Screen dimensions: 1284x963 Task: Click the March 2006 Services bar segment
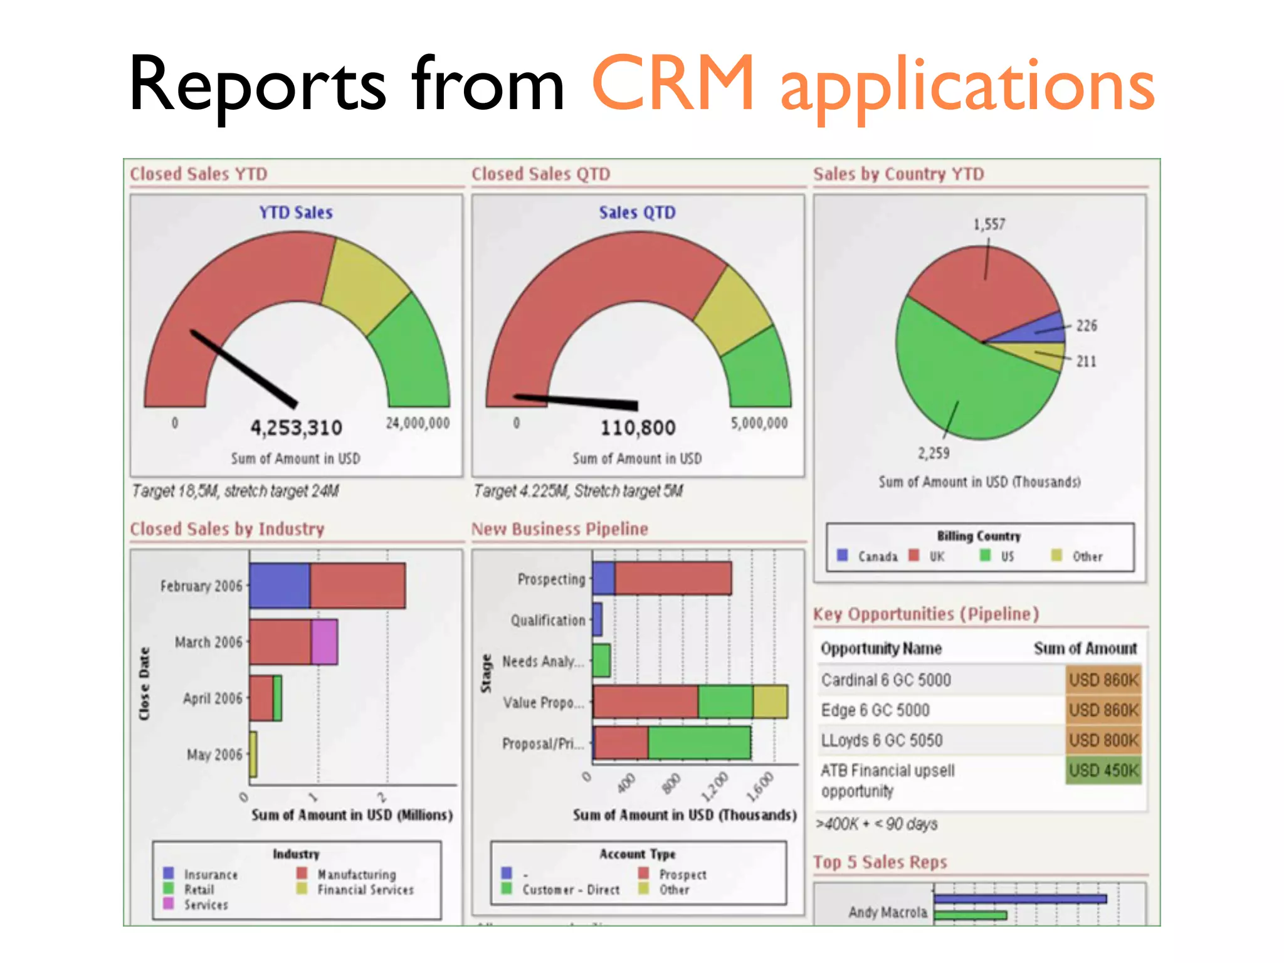pyautogui.click(x=324, y=642)
